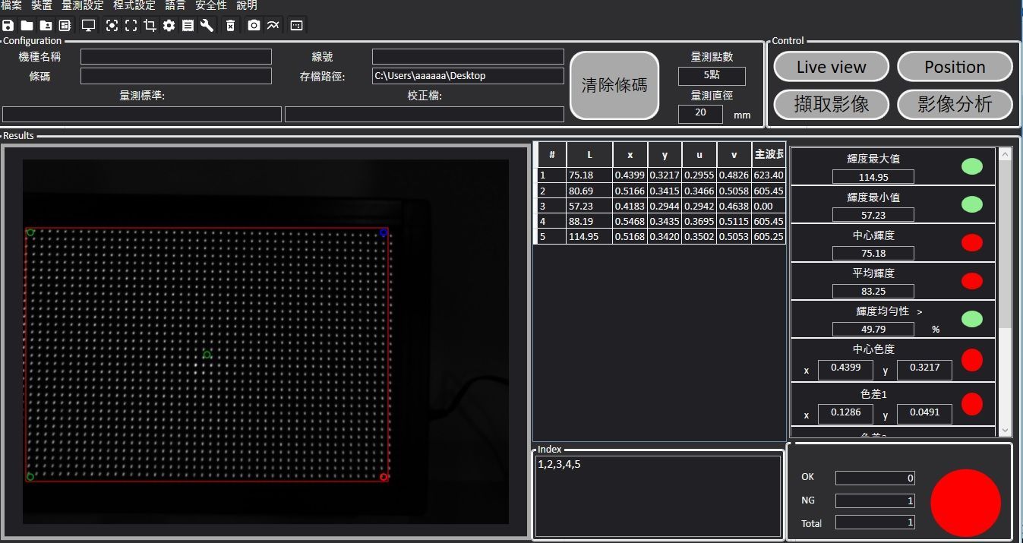Screen dimensions: 1023x543
Task: Click the focus target icon with center dot
Action: click(112, 26)
